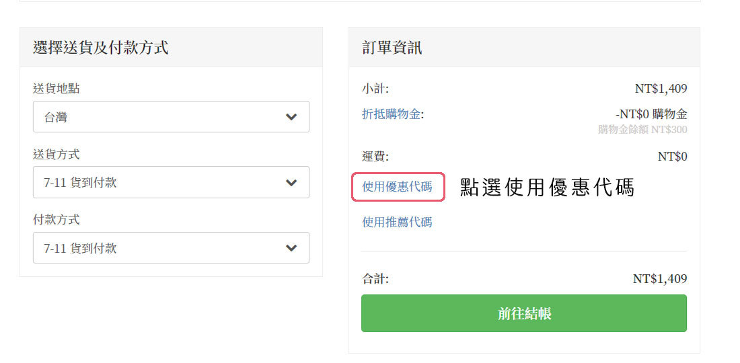
Task: Click the 運費 NT$0 amount
Action: coord(672,157)
